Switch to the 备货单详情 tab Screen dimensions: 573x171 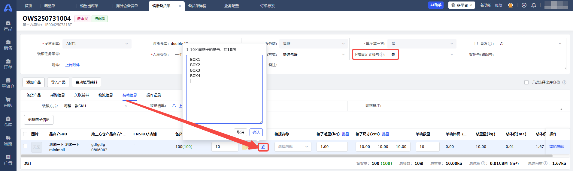pos(197,6)
